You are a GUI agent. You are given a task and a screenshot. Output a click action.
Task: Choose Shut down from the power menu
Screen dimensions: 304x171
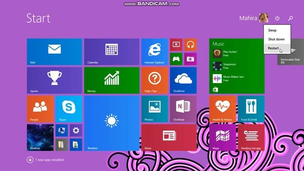[277, 39]
